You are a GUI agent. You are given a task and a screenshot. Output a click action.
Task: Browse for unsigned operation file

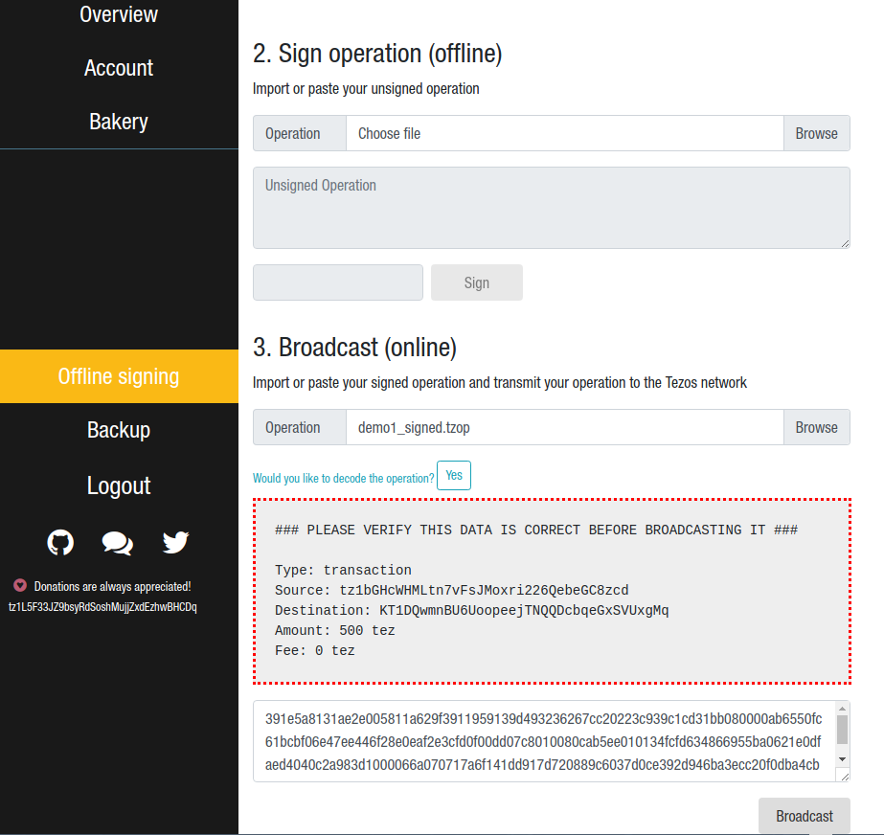coord(816,133)
